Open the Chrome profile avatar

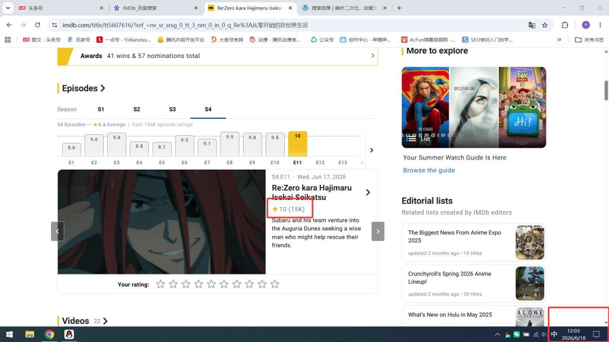[x=586, y=25]
